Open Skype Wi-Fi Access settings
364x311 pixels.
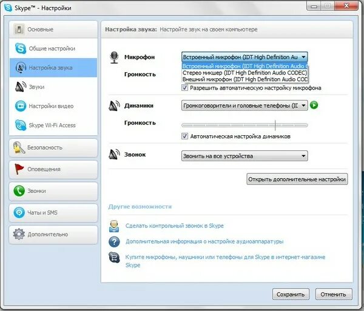coord(53,125)
